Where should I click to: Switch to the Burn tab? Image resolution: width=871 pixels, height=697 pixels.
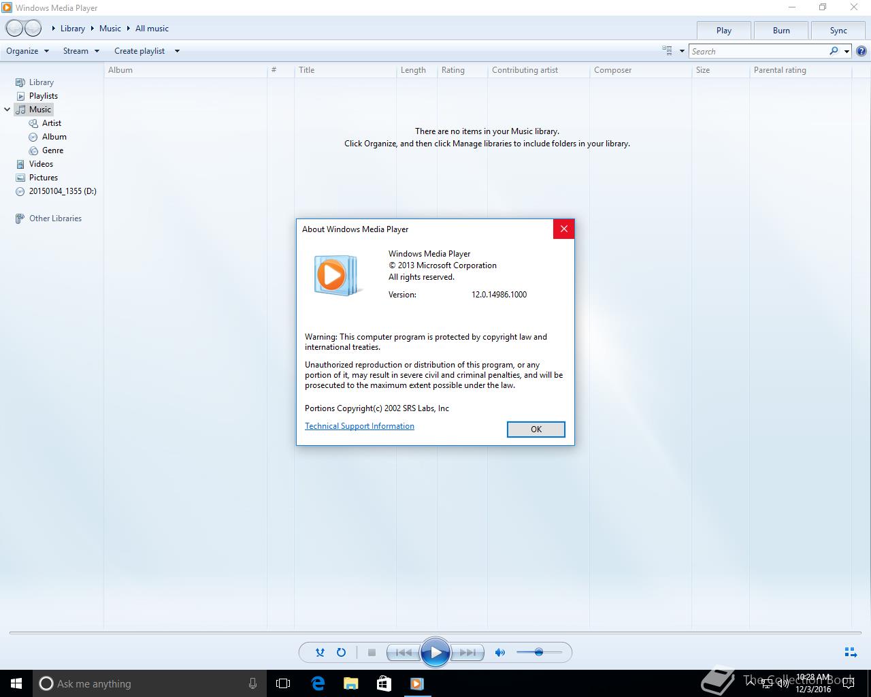tap(781, 31)
